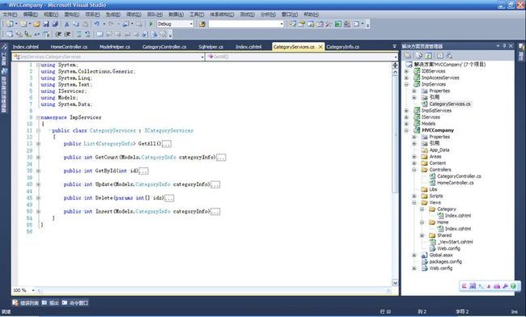Image resolution: width=526 pixels, height=317 pixels.
Task: Expand the Scripts folder node
Action: coord(414,196)
